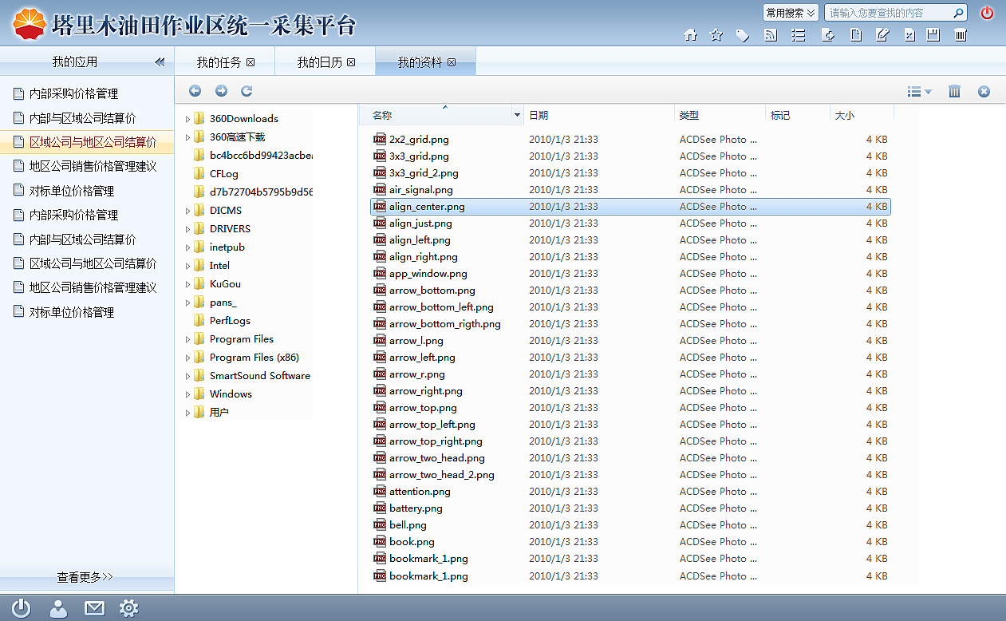The width and height of the screenshot is (1006, 621).
Task: Select file arrow_bottom_rigth.png
Action: point(444,324)
